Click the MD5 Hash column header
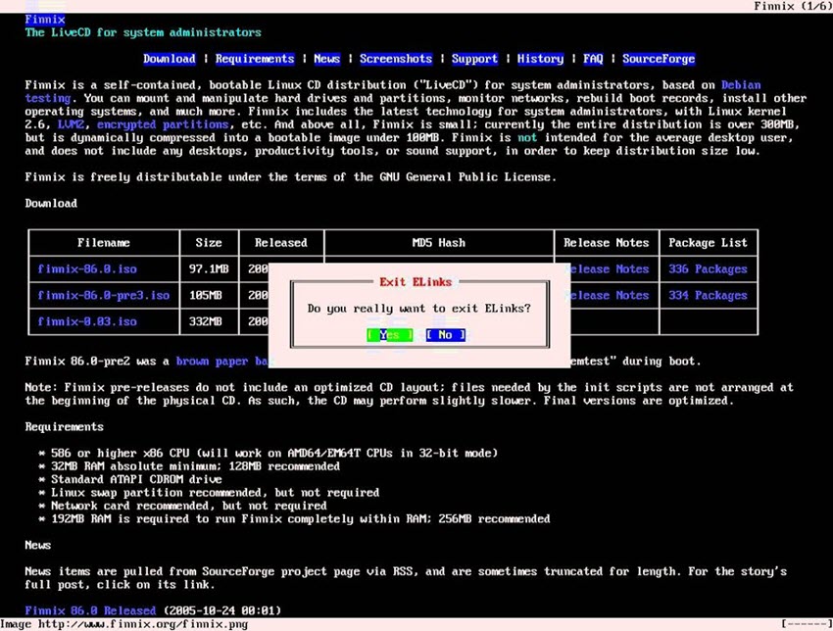Screen dimensions: 833x631 439,243
